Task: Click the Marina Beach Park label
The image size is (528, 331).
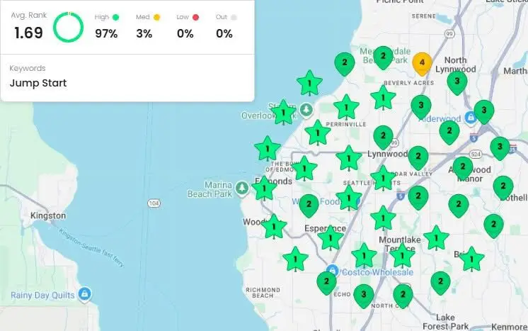Action: point(210,189)
